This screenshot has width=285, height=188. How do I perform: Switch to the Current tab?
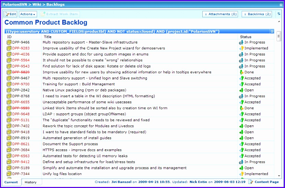[11, 182]
